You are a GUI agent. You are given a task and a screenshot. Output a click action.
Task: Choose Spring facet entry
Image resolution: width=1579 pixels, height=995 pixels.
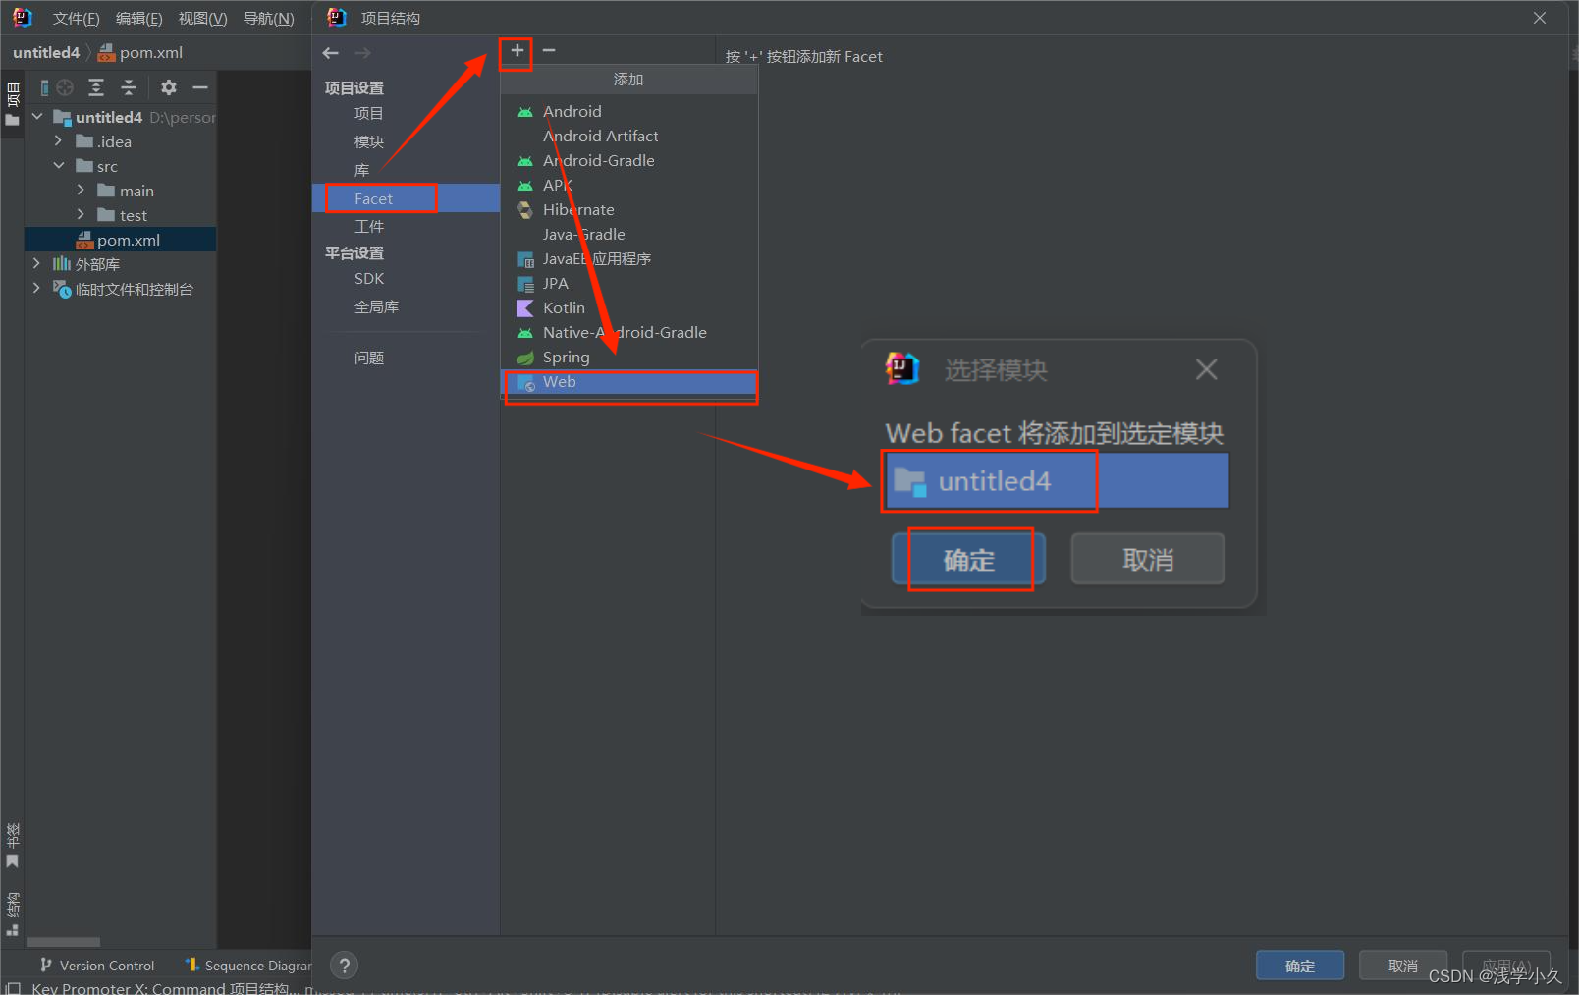tap(628, 358)
